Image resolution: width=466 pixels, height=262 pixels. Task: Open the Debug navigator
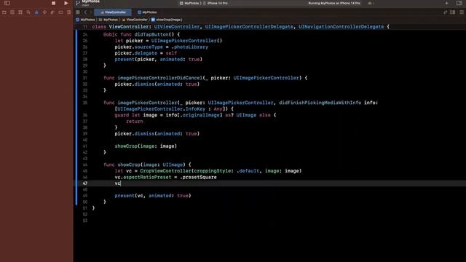(52, 12)
